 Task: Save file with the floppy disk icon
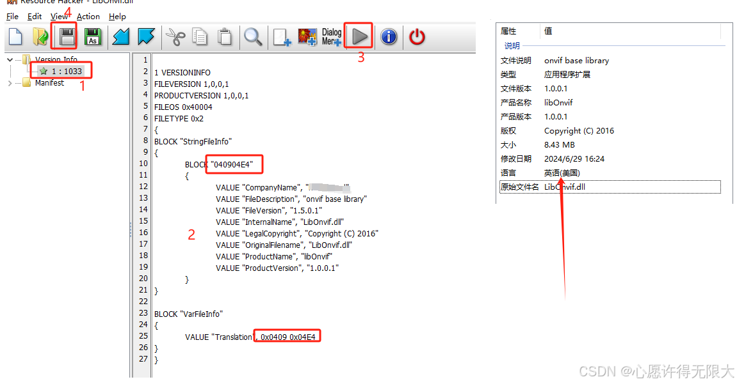(x=67, y=36)
